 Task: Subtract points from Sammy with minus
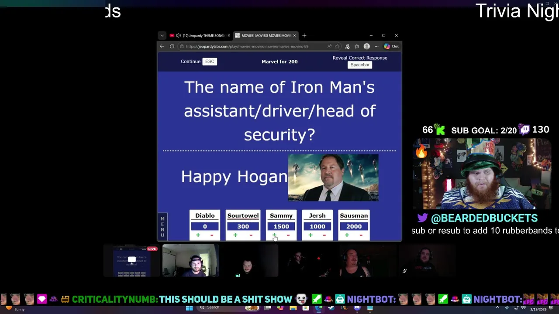tap(288, 235)
